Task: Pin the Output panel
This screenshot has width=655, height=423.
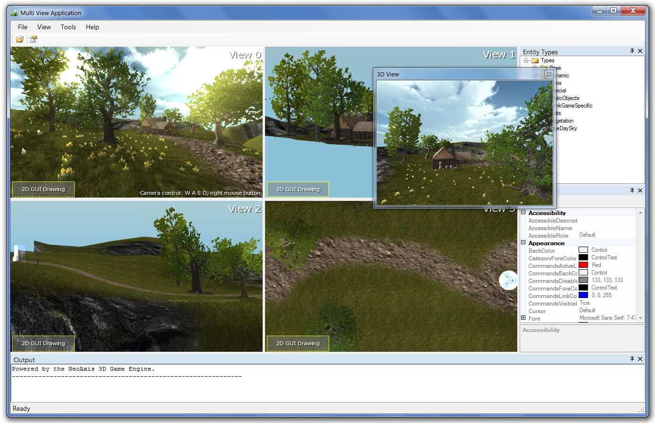Action: coord(632,359)
